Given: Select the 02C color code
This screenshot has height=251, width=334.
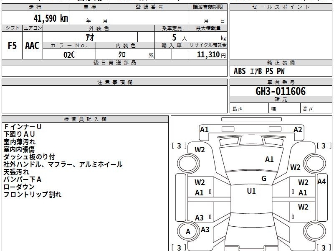Looking at the screenshot, I should 69,55.
